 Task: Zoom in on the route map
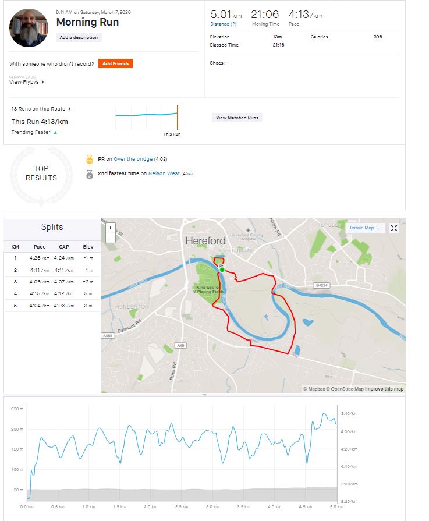click(x=111, y=228)
